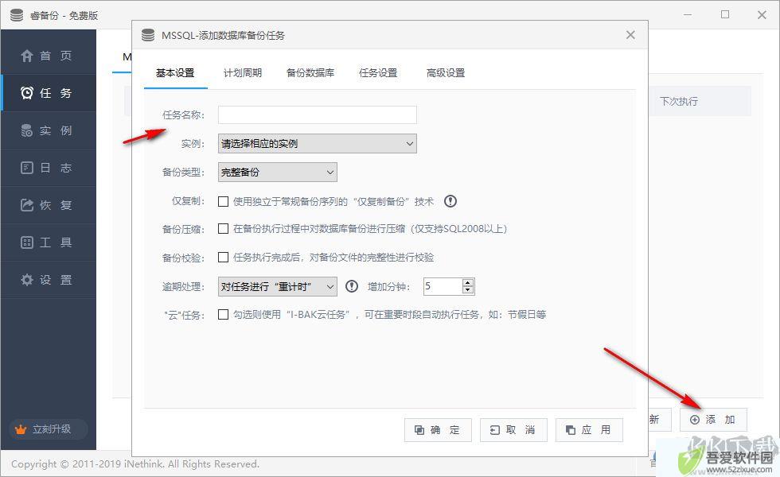The image size is (780, 477).
Task: Decrease the 增加分钟 value with down arrow
Action: pyautogui.click(x=468, y=289)
